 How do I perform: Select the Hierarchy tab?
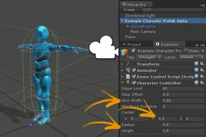[136, 4]
